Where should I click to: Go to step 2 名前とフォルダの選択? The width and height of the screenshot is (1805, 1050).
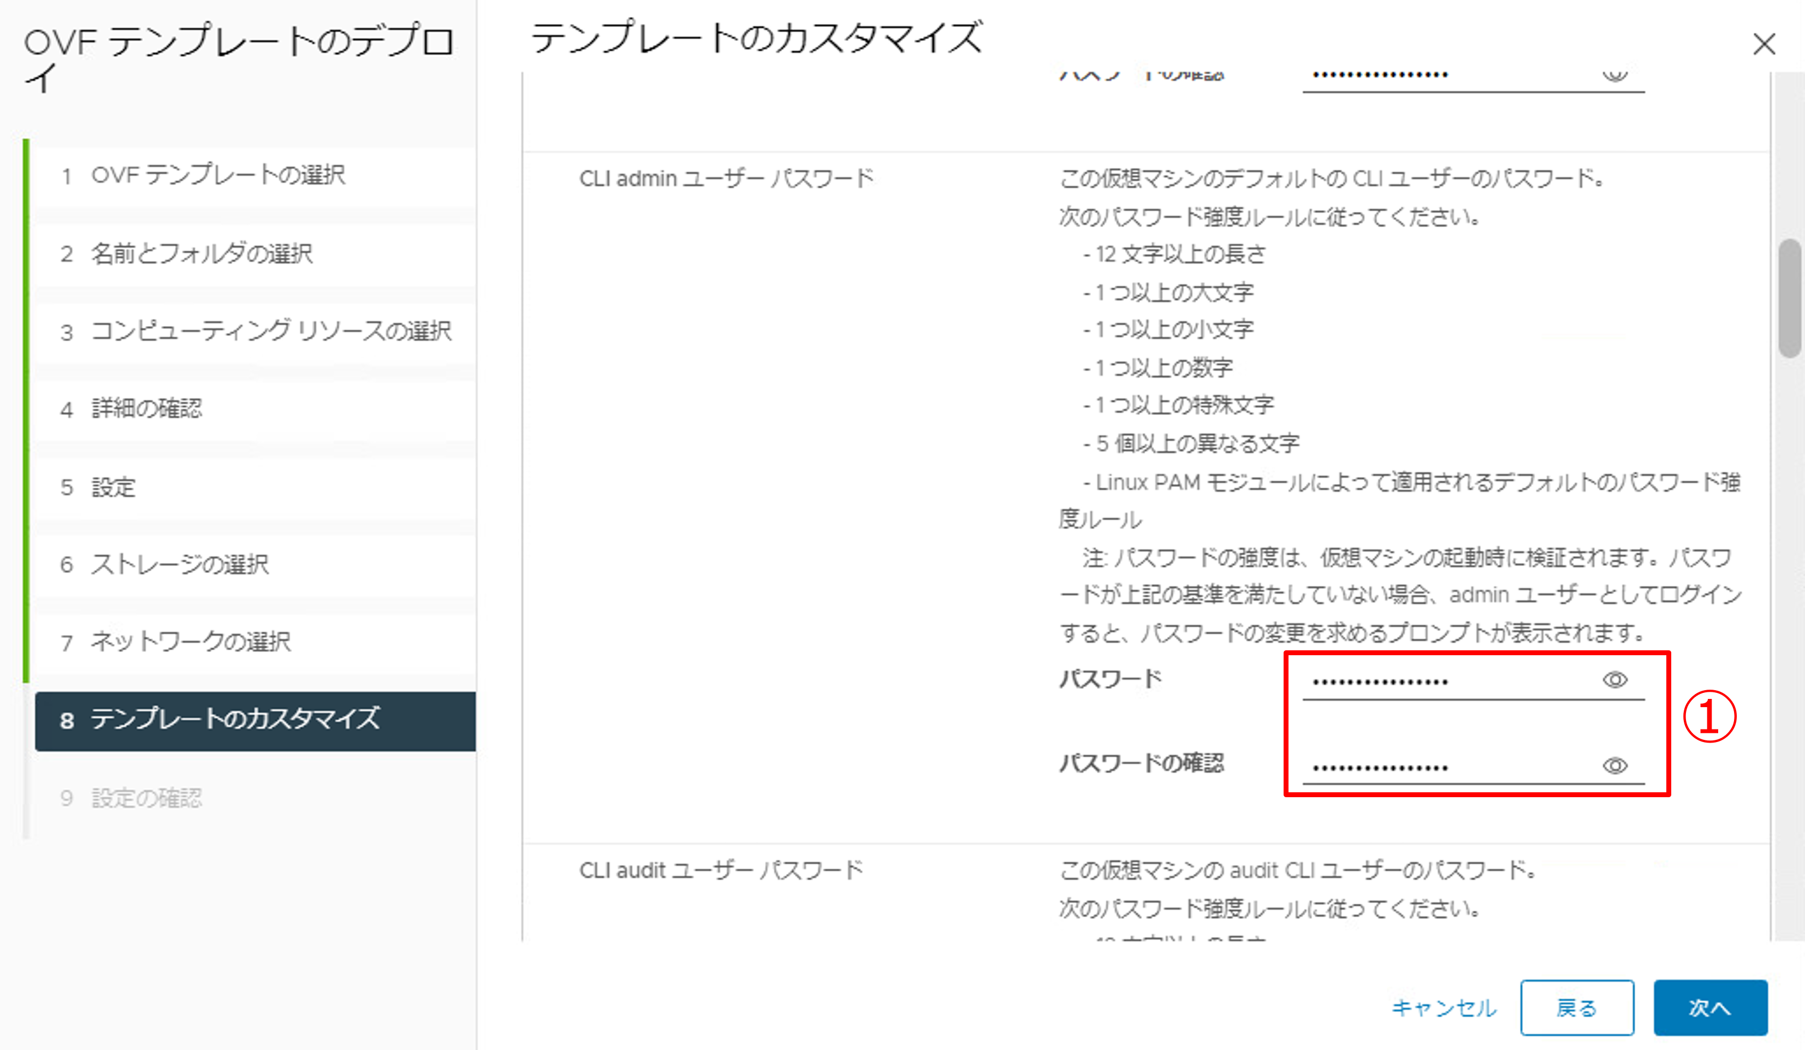click(201, 253)
